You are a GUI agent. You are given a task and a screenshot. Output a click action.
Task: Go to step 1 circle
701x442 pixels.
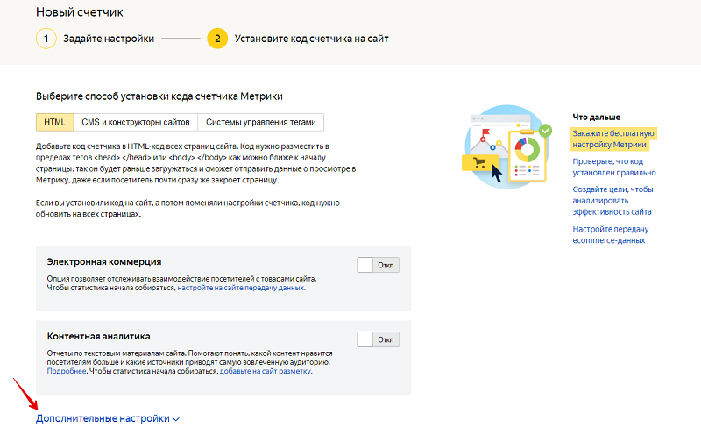click(x=46, y=39)
